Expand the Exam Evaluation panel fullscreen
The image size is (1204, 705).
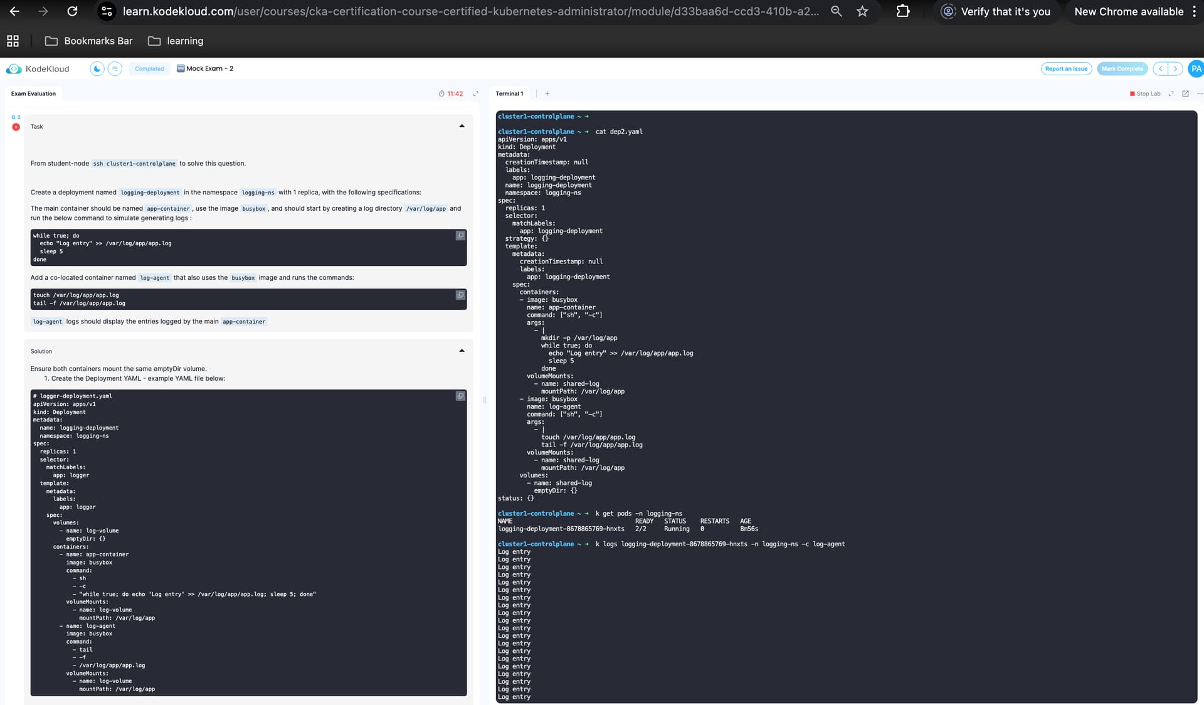(x=475, y=94)
